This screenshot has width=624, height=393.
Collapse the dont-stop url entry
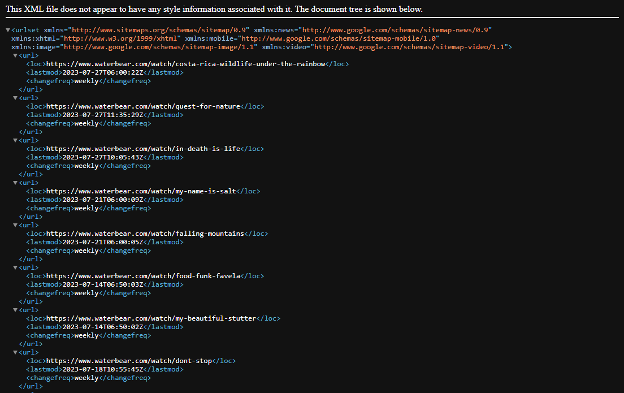(15, 352)
